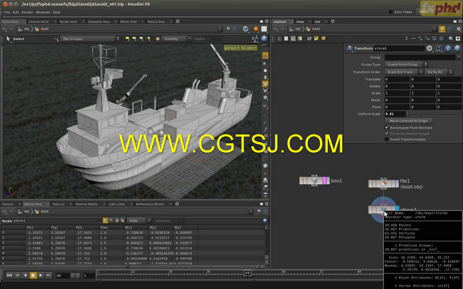Enable the Auto Takes checkbox
Image resolution: width=463 pixels, height=289 pixels.
point(391,12)
